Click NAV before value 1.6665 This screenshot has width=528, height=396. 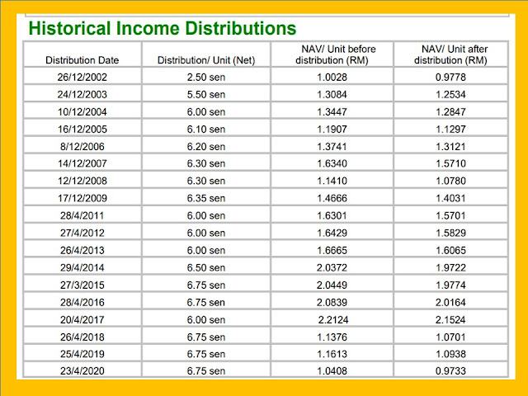(x=332, y=251)
